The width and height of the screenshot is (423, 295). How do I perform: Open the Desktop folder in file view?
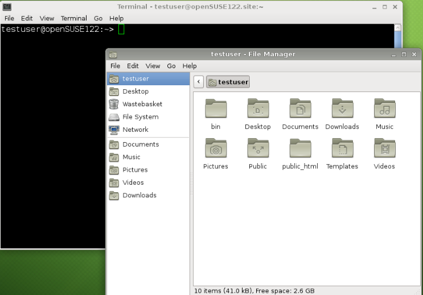coord(258,109)
